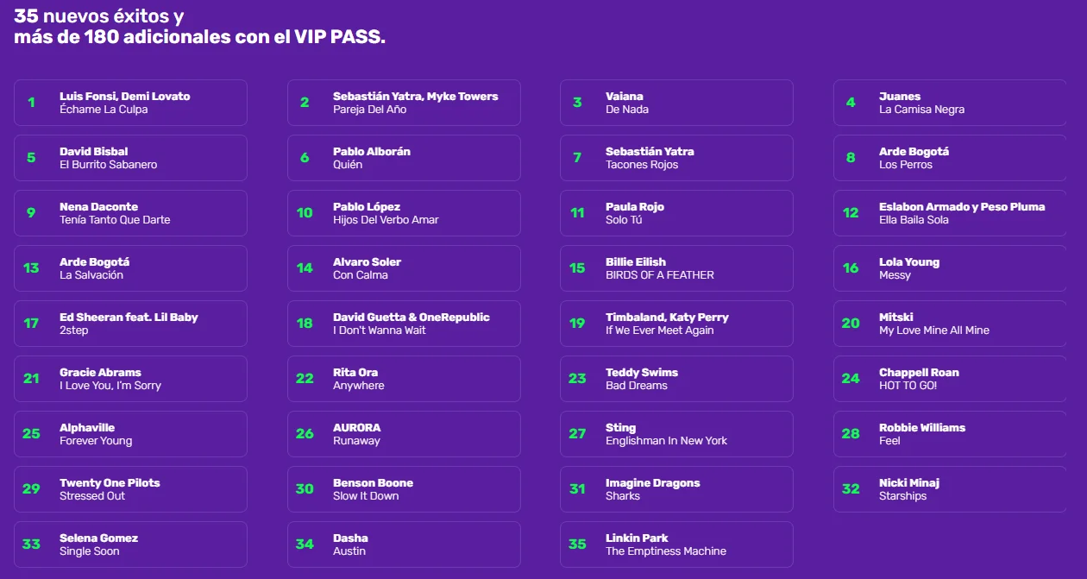The height and width of the screenshot is (579, 1087).
Task: Pick Chappell Roan's HOT TO GO!
Action: tap(949, 379)
